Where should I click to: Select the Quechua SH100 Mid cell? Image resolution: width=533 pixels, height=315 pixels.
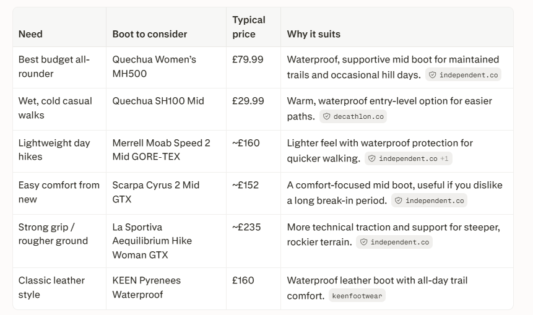[166, 109]
